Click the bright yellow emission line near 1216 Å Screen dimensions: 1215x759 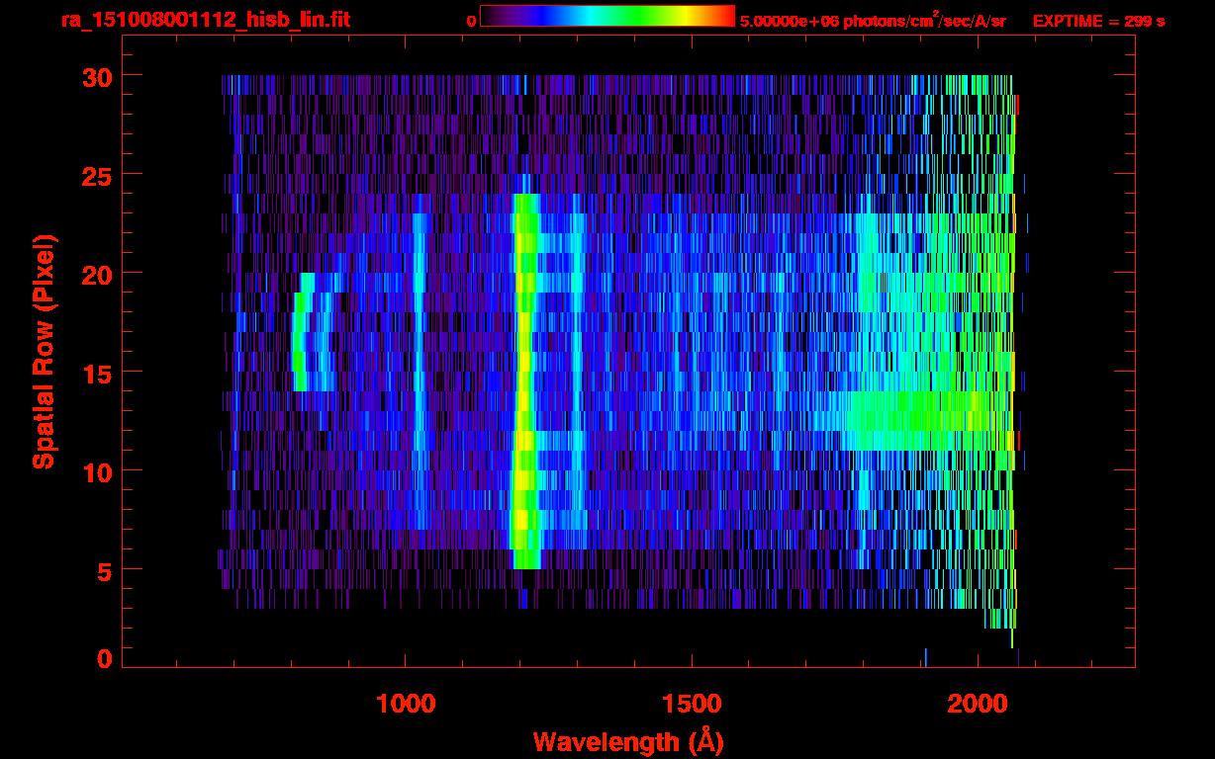point(525,381)
